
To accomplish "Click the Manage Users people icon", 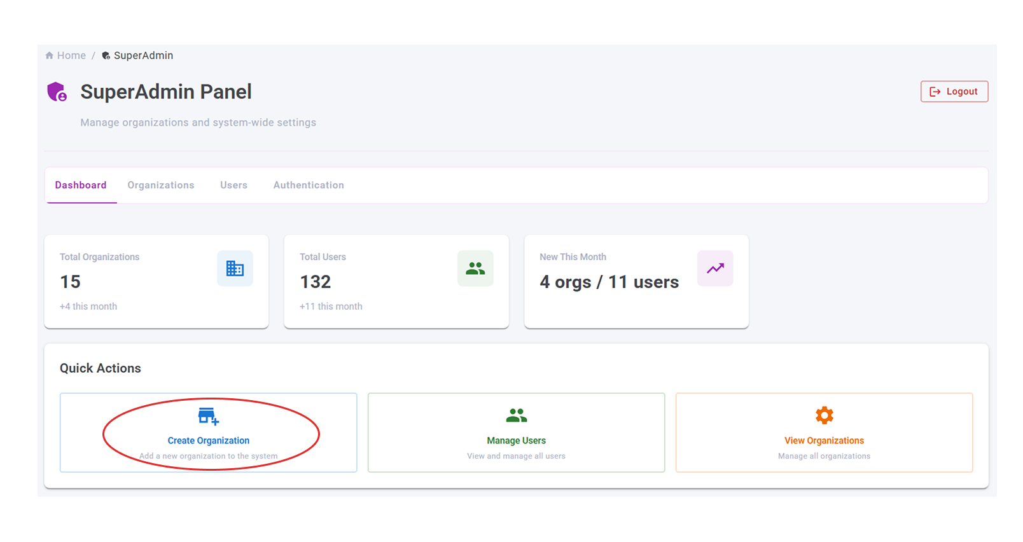I will coord(516,415).
